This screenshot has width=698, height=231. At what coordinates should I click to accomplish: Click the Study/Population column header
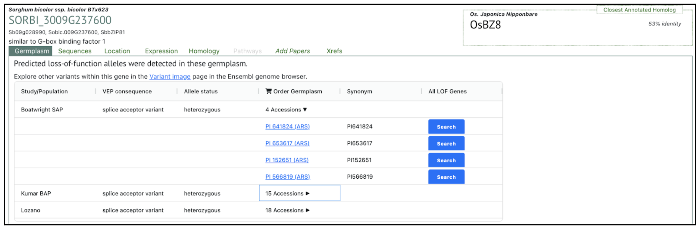tap(44, 92)
